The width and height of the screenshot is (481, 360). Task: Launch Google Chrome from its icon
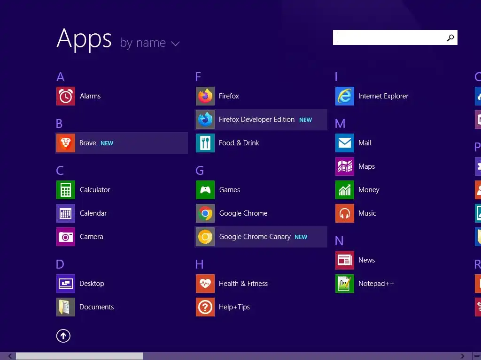coord(205,213)
